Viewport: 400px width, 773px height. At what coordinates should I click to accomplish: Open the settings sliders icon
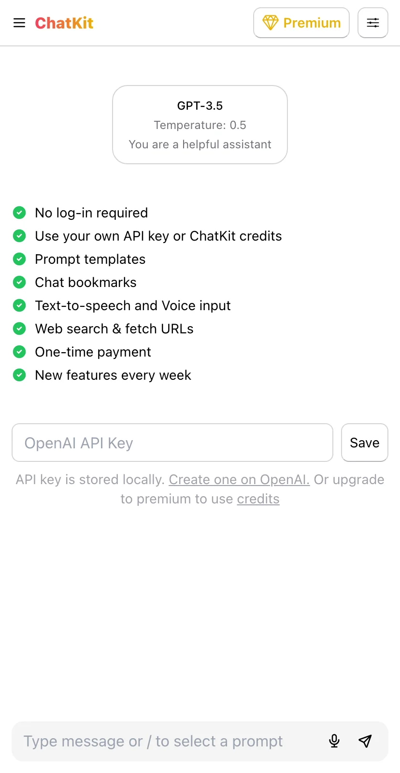click(373, 23)
